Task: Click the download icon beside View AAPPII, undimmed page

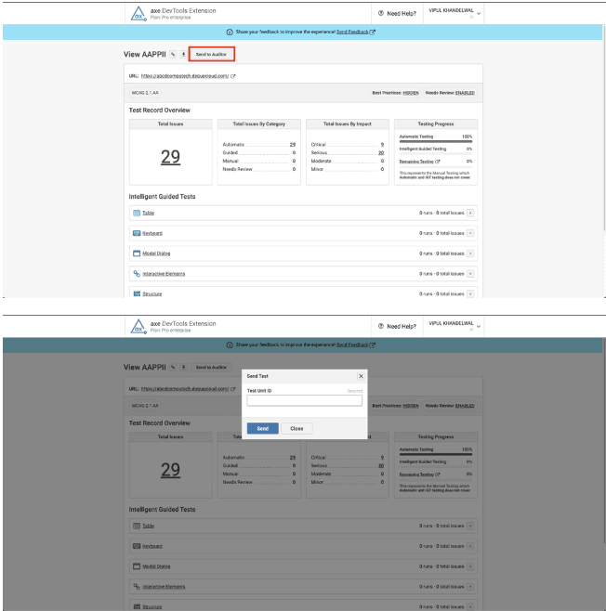Action: [182, 55]
